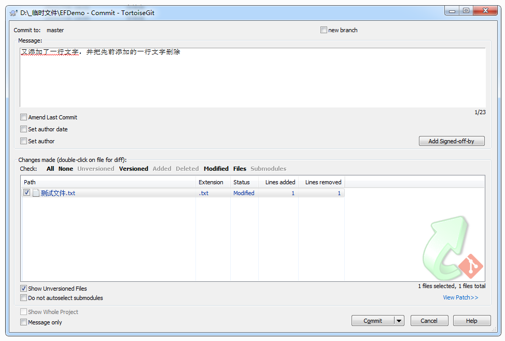The width and height of the screenshot is (505, 341).
Task: Open Help for commit dialog
Action: pos(472,321)
